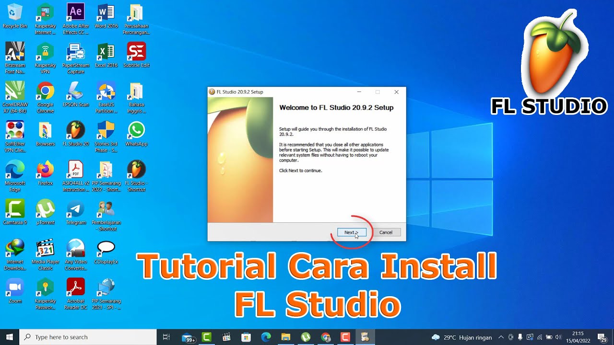The height and width of the screenshot is (345, 614).
Task: Open Google Chrome from the taskbar
Action: [326, 337]
